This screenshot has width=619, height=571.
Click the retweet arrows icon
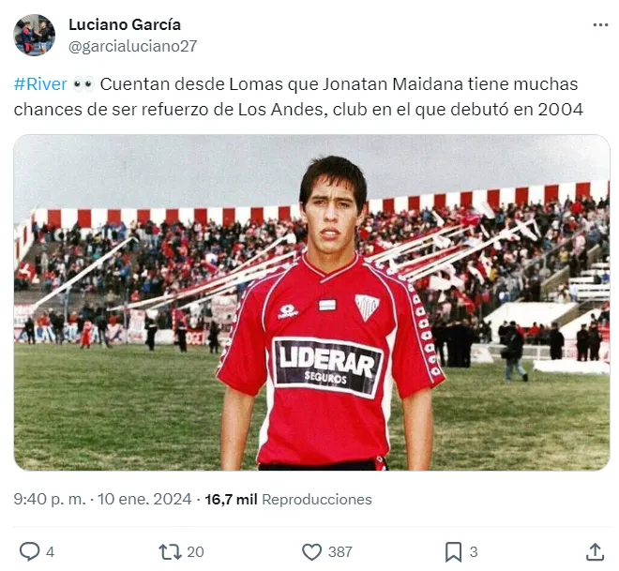170,551
